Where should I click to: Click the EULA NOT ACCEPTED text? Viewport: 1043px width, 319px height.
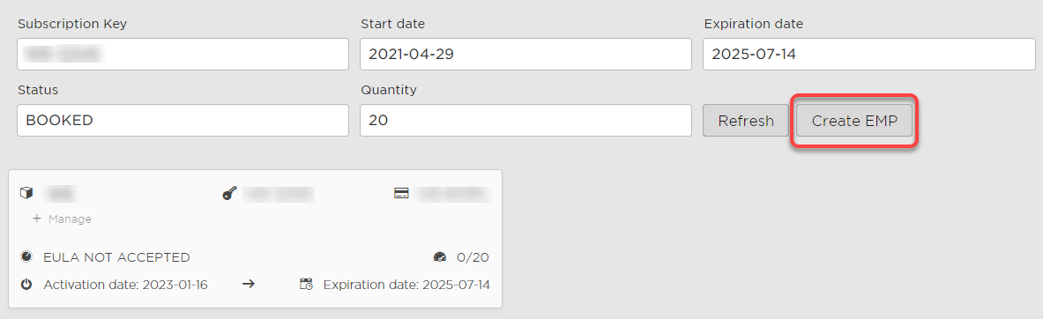(x=116, y=257)
